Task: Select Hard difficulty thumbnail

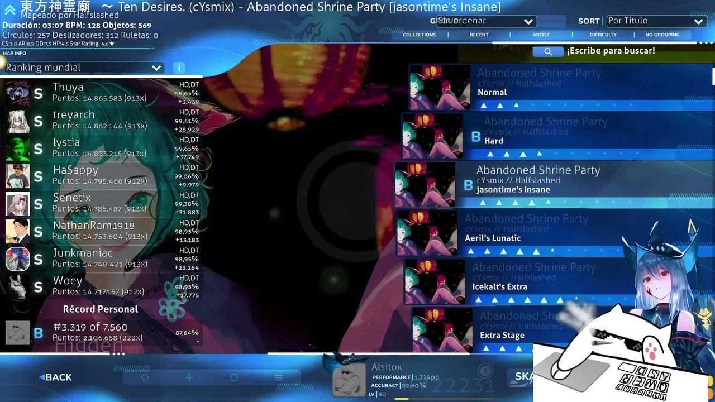Action: click(x=433, y=136)
